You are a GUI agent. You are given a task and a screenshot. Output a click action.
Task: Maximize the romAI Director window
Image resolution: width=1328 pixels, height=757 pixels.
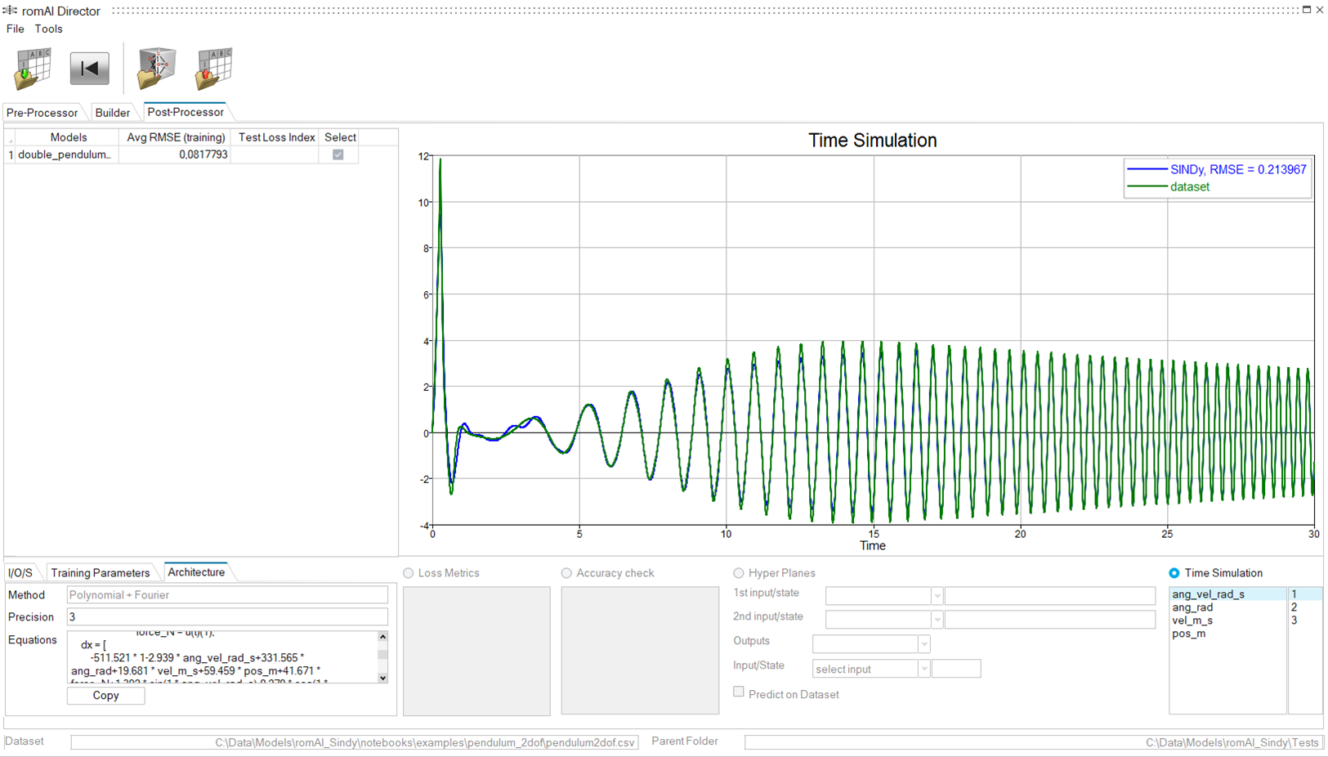point(1306,10)
